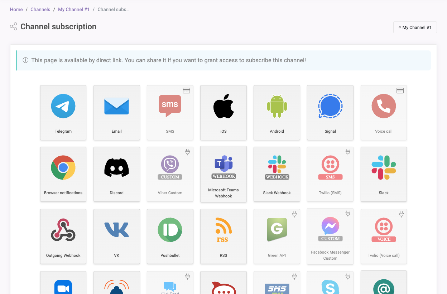Open the Slack subscription card
This screenshot has width=447, height=294.
point(384,174)
